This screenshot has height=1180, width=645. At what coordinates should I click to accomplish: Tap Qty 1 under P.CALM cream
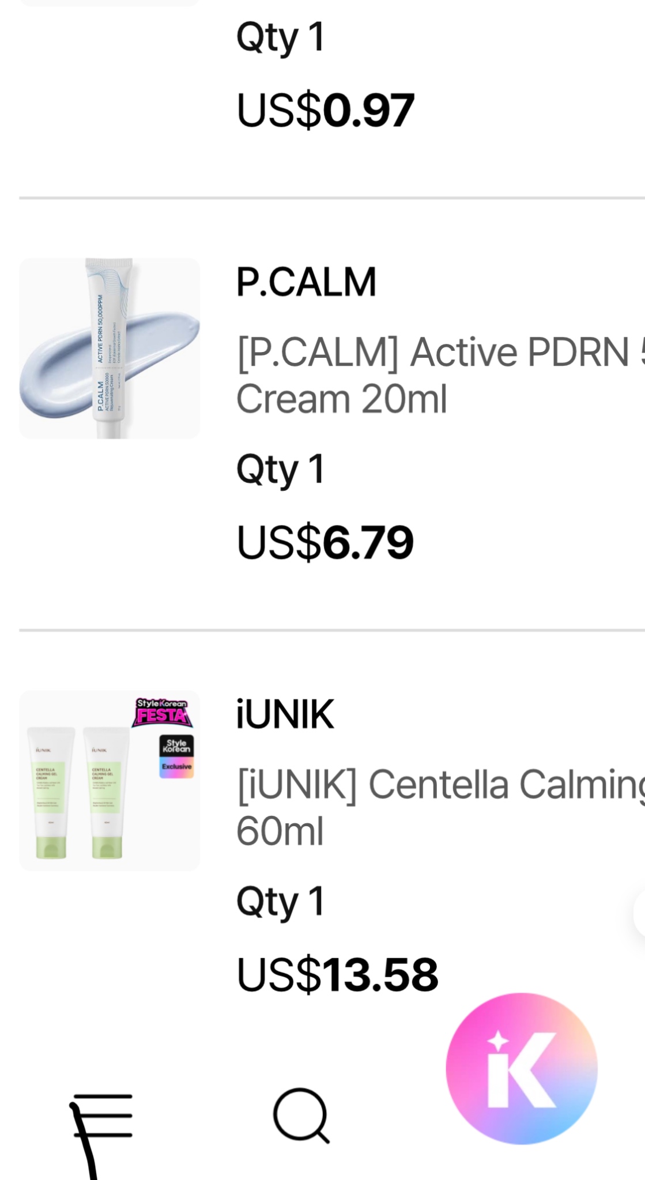click(281, 470)
